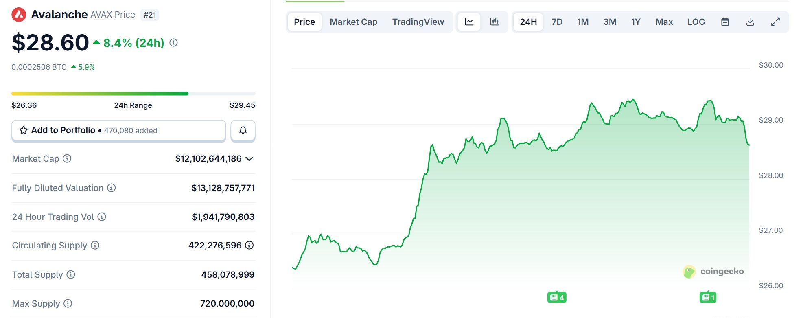Switch to candlestick chart view icon
The height and width of the screenshot is (318, 803).
pyautogui.click(x=494, y=22)
